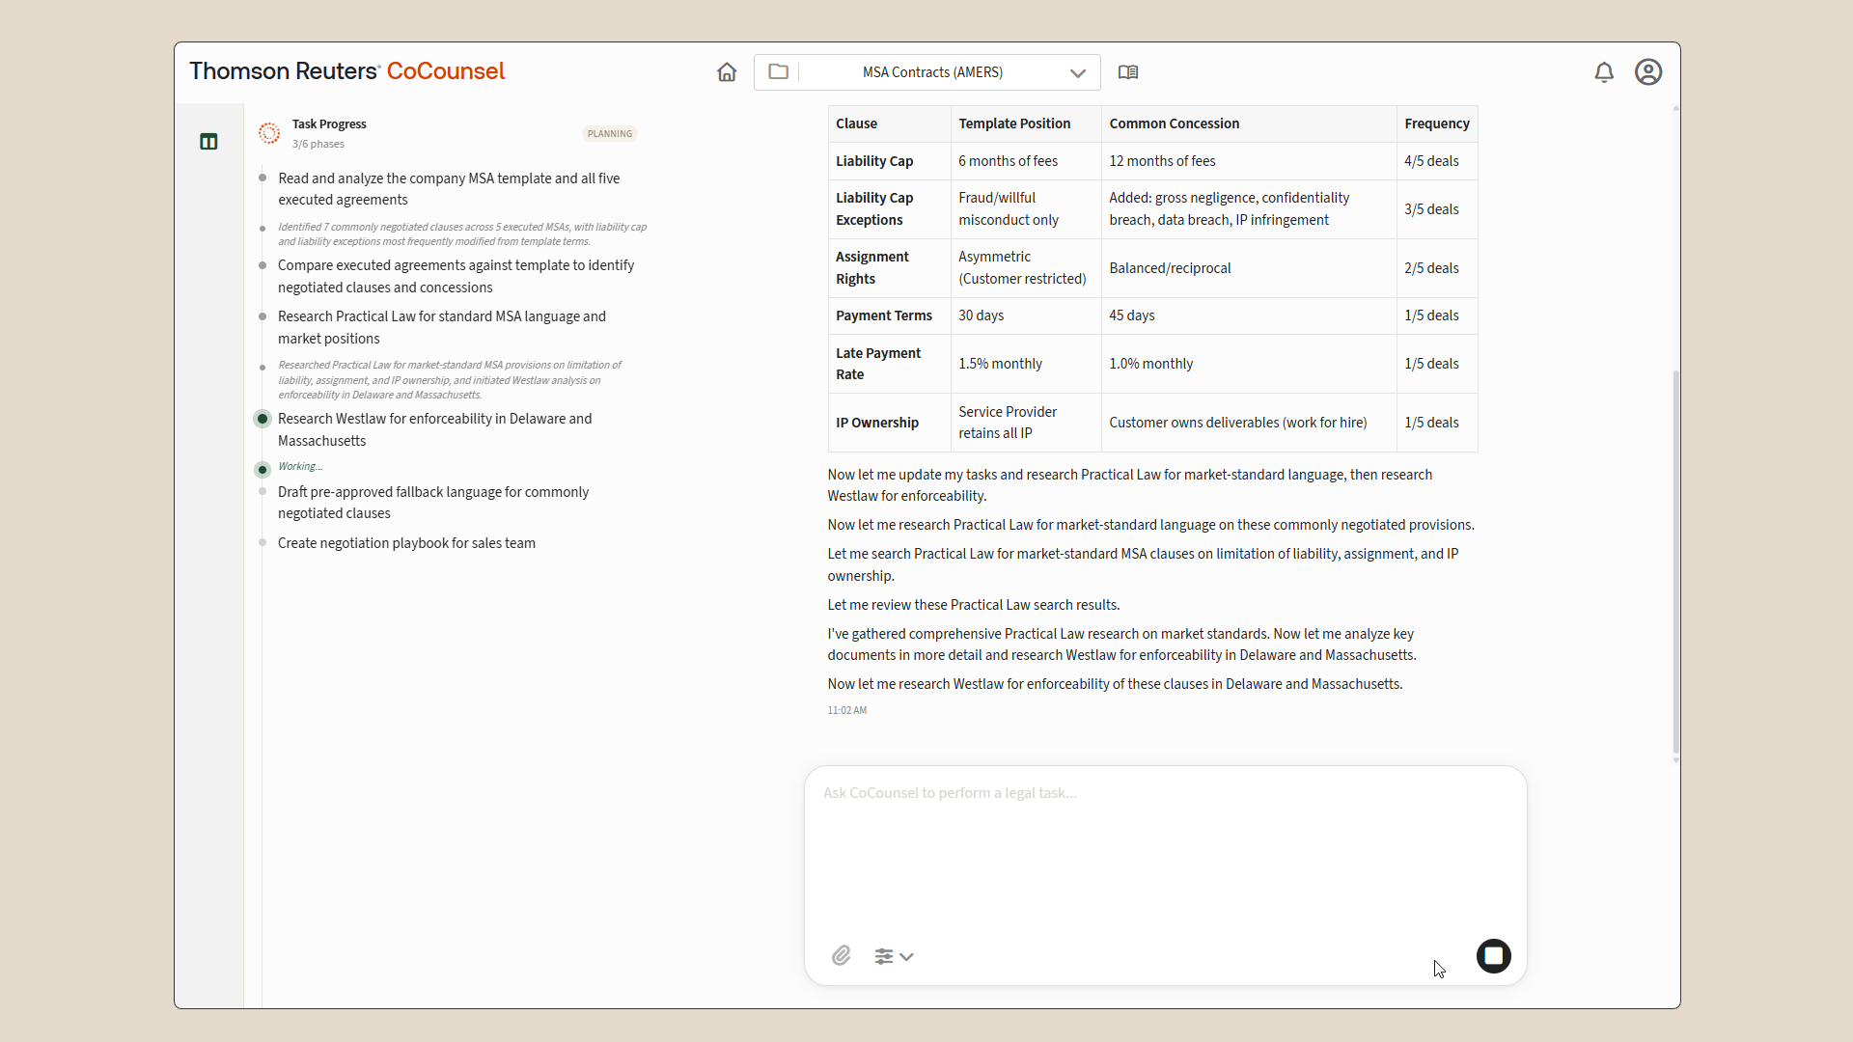This screenshot has width=1853, height=1042.
Task: Select Create negotiation playbook step
Action: pos(406,543)
